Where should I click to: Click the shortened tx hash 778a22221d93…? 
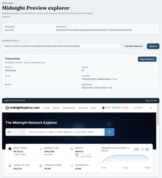point(96,79)
